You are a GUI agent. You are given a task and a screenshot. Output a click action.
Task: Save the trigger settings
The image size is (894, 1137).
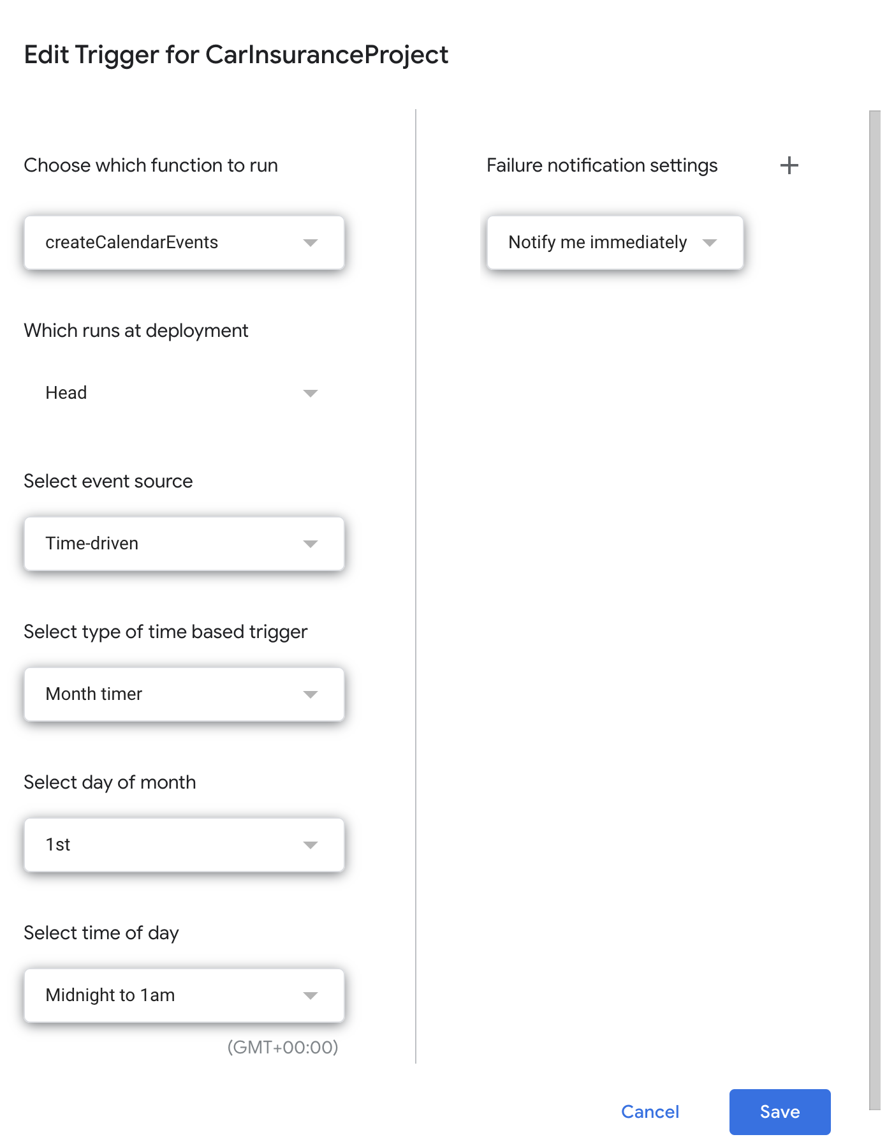pyautogui.click(x=780, y=1111)
